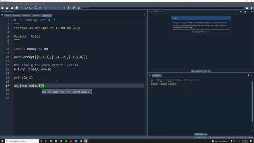254x143 pixels.
Task: Click the Help pane home icon
Action: pyautogui.click(x=241, y=12)
